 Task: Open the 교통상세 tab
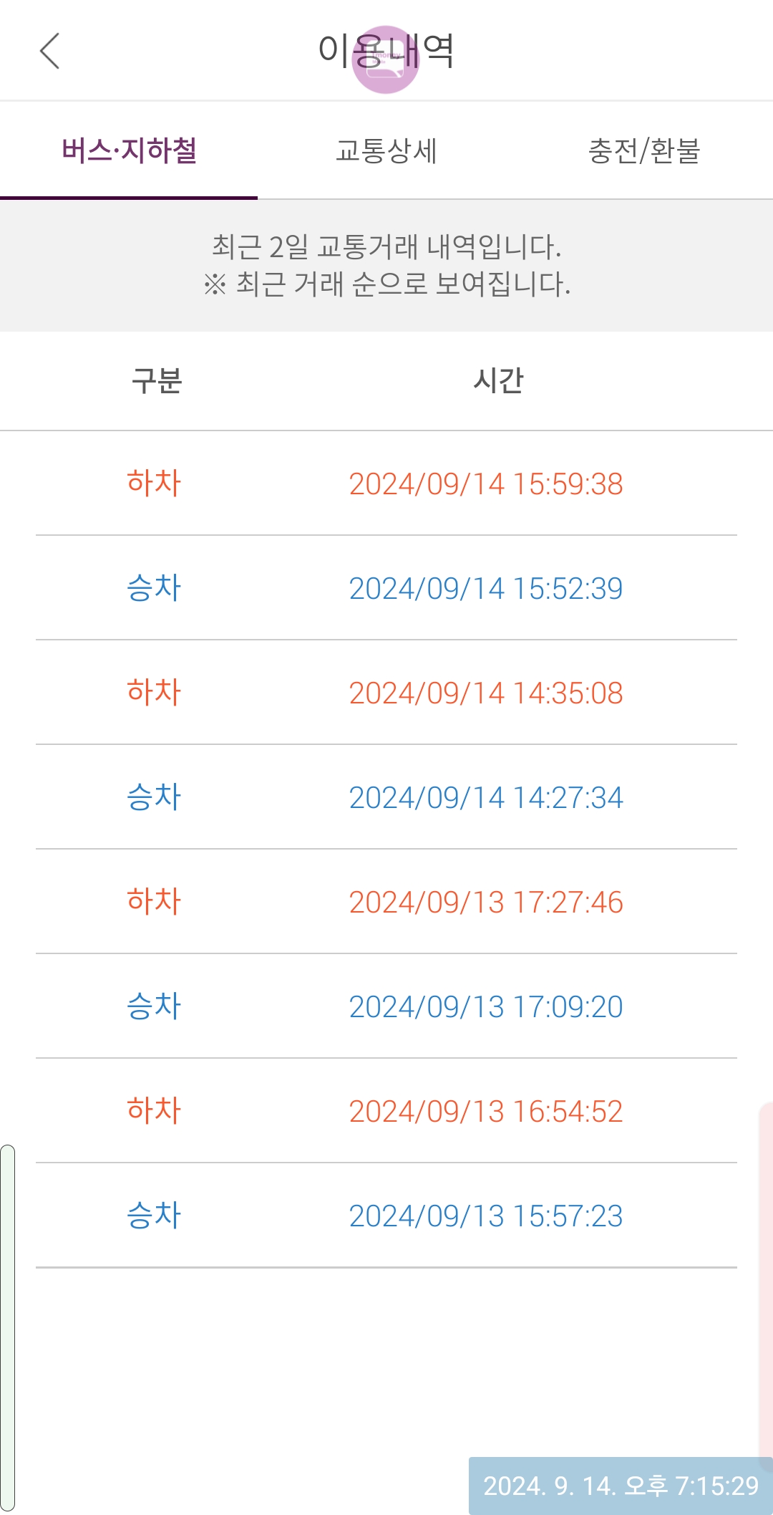coord(386,151)
